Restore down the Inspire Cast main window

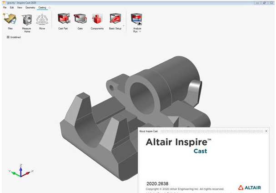click(x=264, y=3)
